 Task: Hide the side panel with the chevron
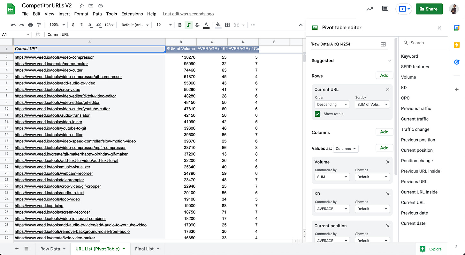(457, 246)
